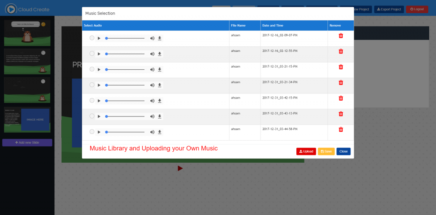Close the Music Selection dialog
Screen dimensions: 436x215
pos(343,151)
